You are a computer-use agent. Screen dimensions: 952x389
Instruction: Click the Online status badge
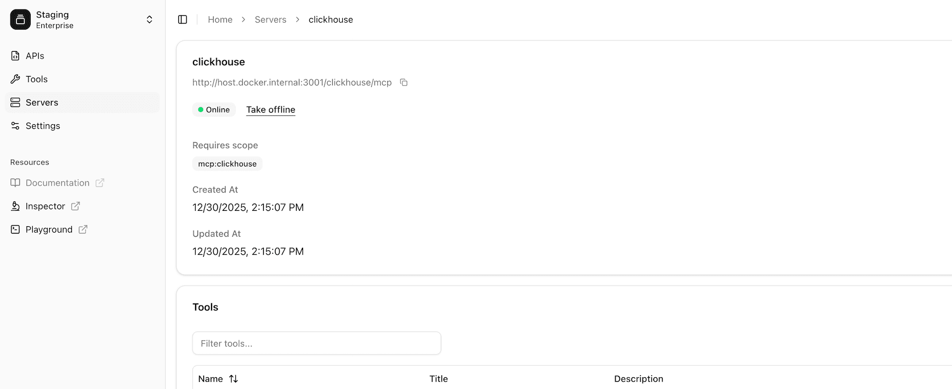[x=214, y=109]
